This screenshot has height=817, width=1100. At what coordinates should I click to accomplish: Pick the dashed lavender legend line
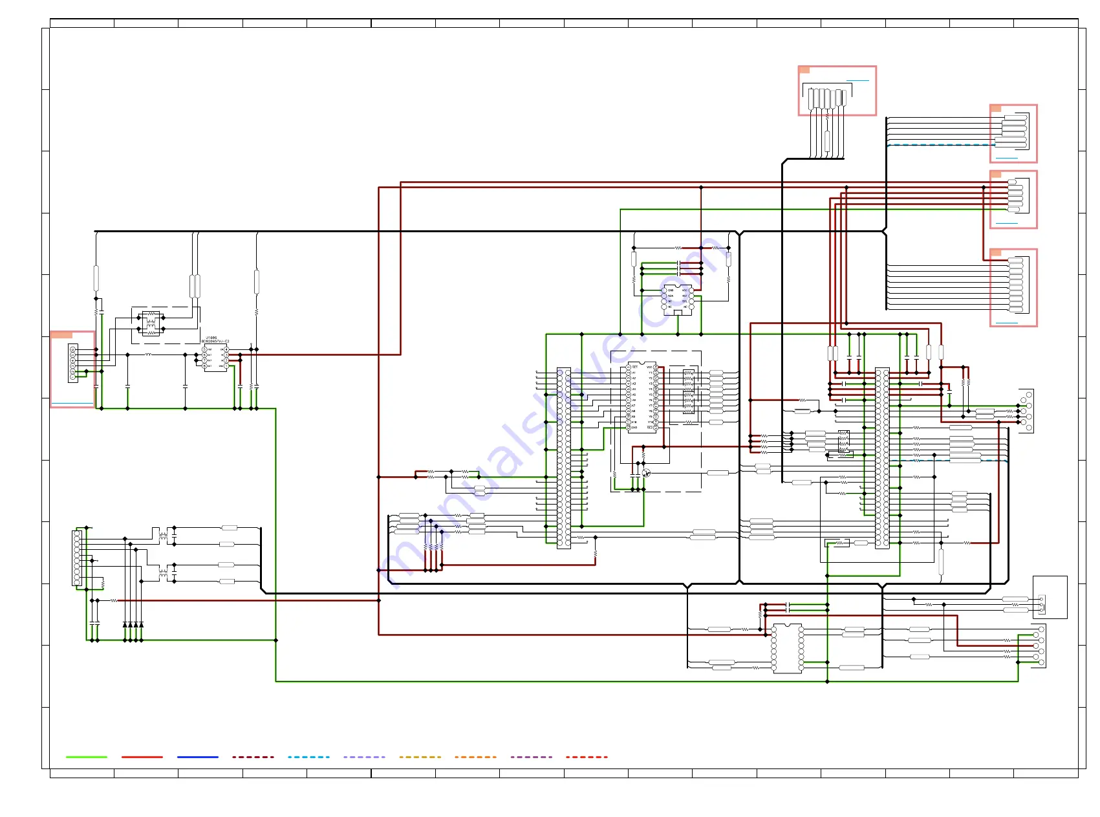coord(365,757)
